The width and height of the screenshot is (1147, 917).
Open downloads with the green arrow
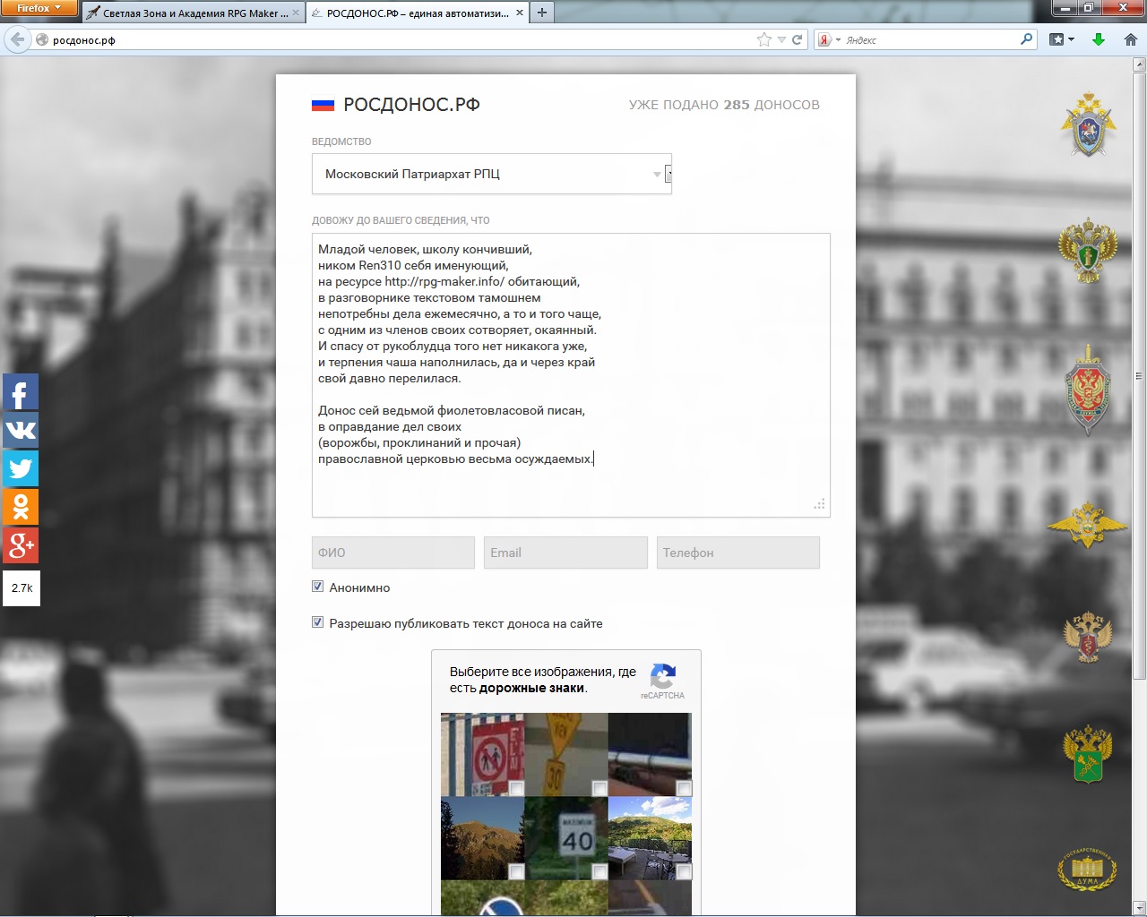point(1099,39)
